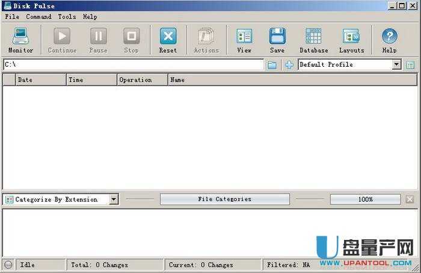This screenshot has height=273, width=421.
Task: Sort by the Date column header
Action: coord(40,80)
